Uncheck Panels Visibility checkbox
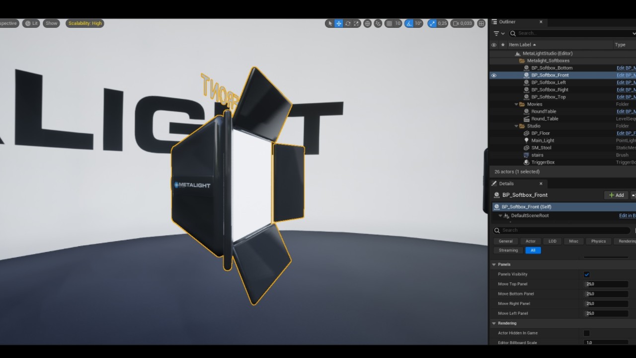Screen dimensions: 636x358 pos(587,274)
